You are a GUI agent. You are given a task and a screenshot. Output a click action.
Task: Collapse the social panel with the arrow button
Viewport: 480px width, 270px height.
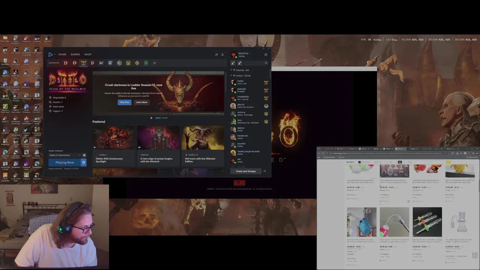pyautogui.click(x=265, y=171)
